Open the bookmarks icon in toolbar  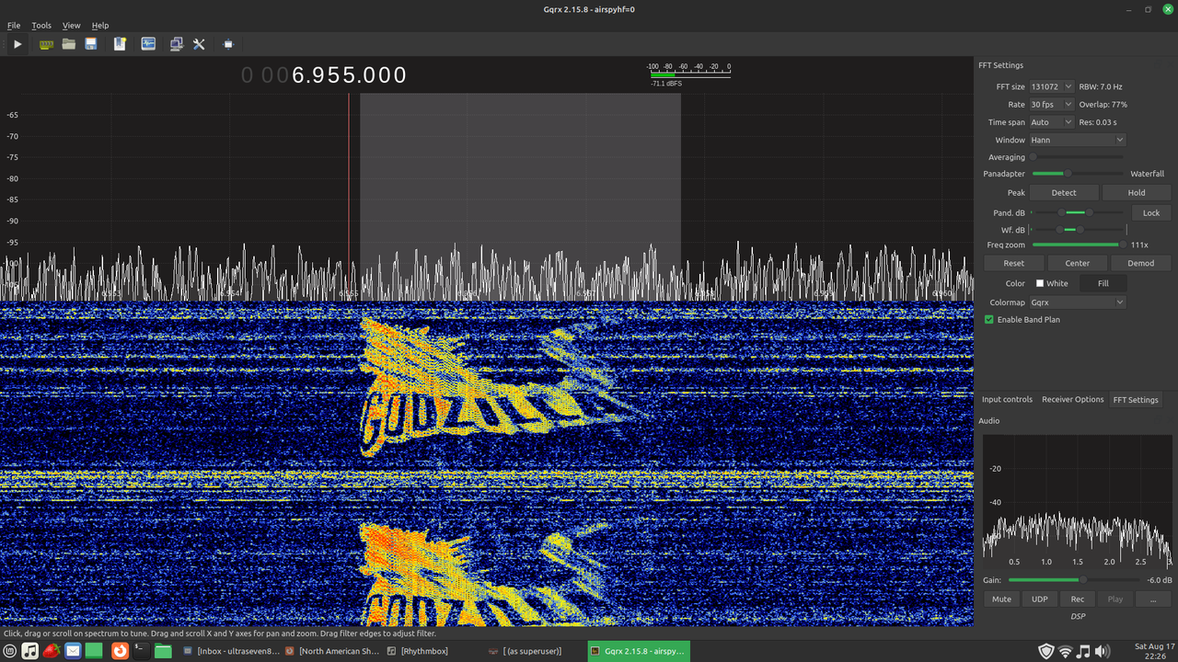120,44
